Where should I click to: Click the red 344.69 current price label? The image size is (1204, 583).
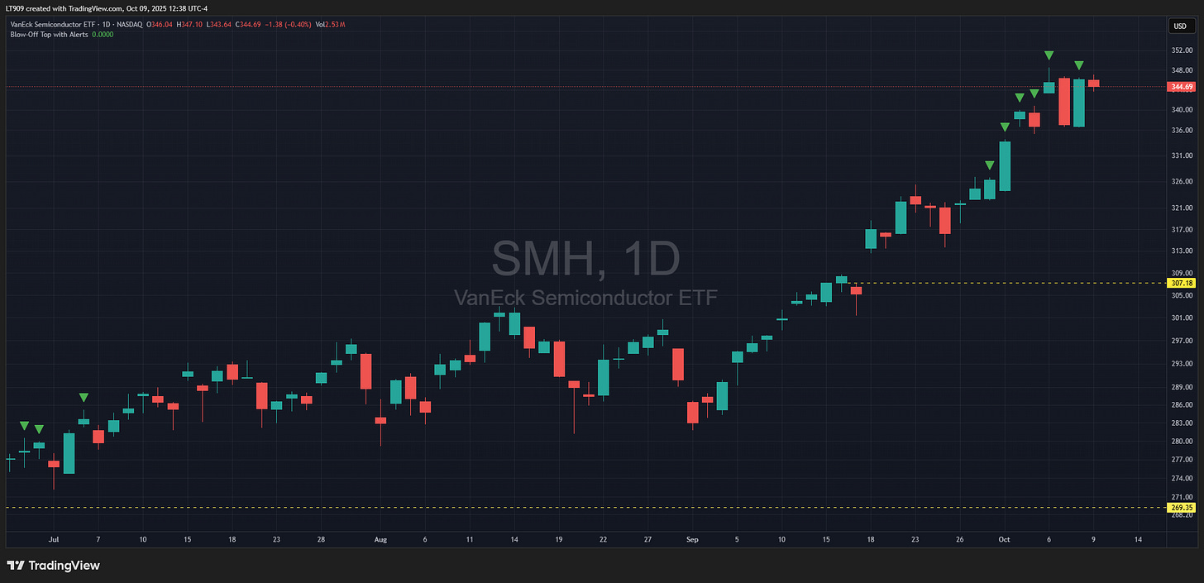[1182, 86]
